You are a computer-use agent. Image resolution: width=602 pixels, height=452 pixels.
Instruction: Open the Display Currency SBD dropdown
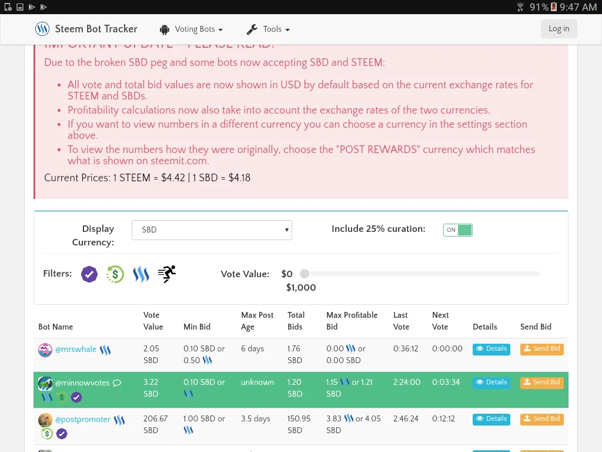[212, 230]
